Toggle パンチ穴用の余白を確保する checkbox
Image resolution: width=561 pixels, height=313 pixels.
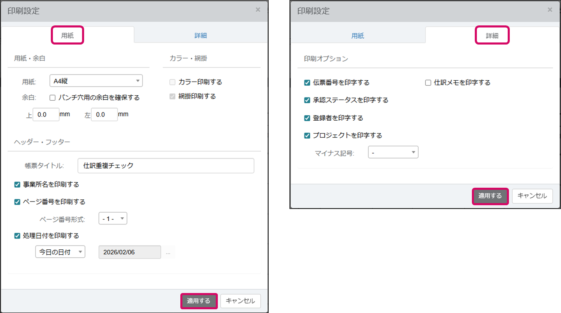pos(53,98)
